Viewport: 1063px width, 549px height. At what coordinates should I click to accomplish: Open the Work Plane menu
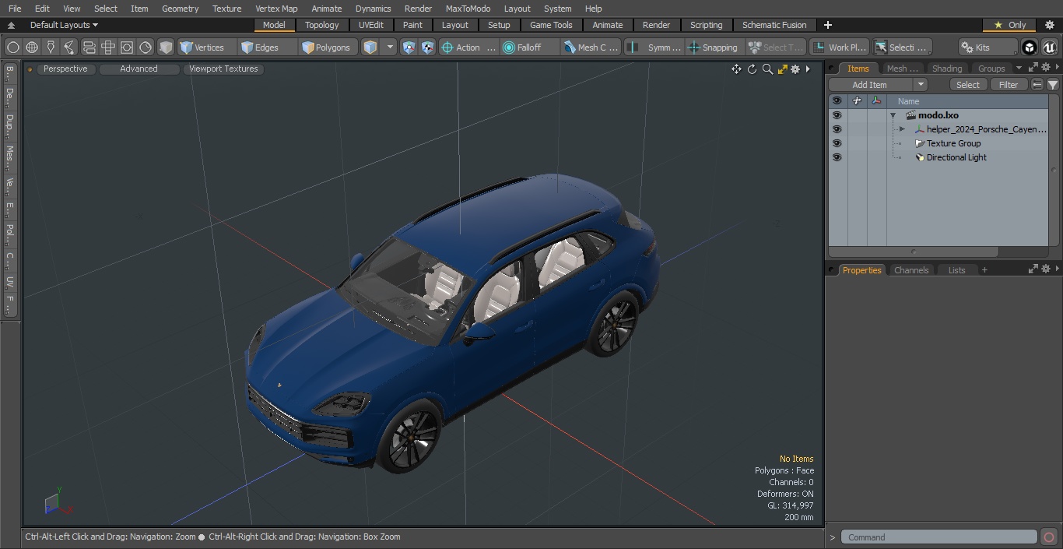(839, 48)
